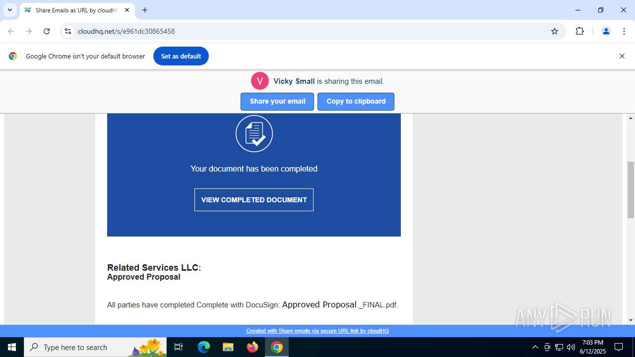This screenshot has height=357, width=635.
Task: Close the Share Emails as URL tab
Action: [x=127, y=10]
